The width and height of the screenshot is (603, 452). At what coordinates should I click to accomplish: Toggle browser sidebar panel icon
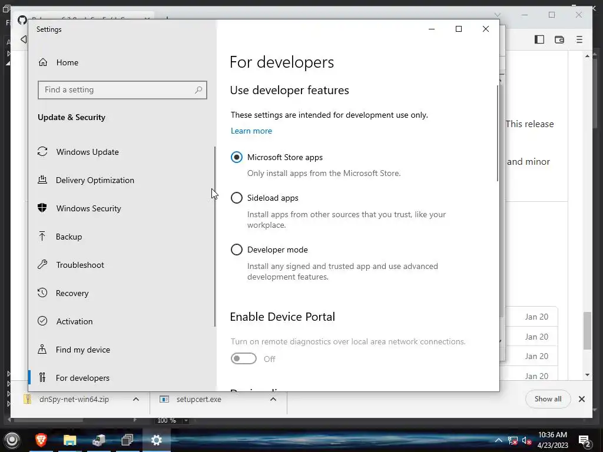coord(539,39)
